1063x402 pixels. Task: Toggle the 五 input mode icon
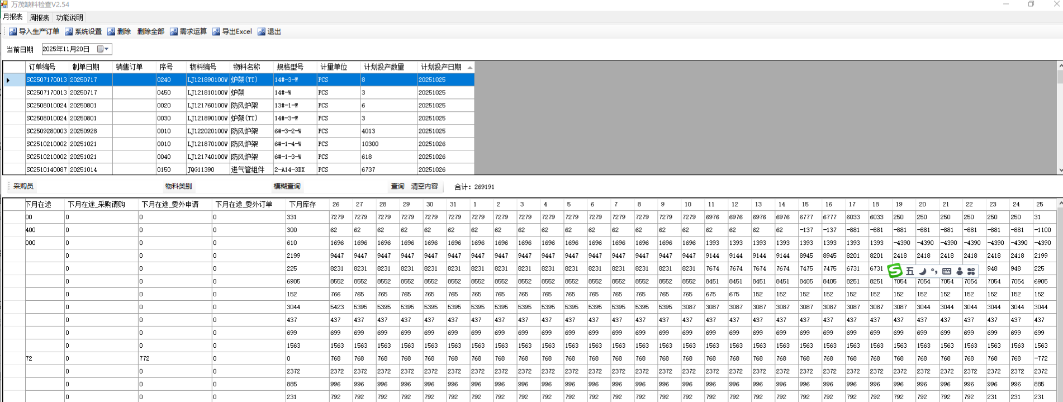click(910, 271)
